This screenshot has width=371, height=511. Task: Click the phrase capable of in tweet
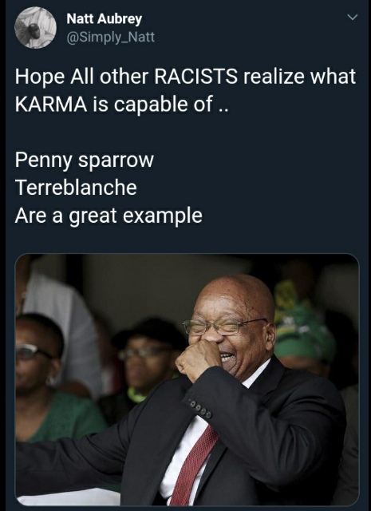pyautogui.click(x=164, y=105)
